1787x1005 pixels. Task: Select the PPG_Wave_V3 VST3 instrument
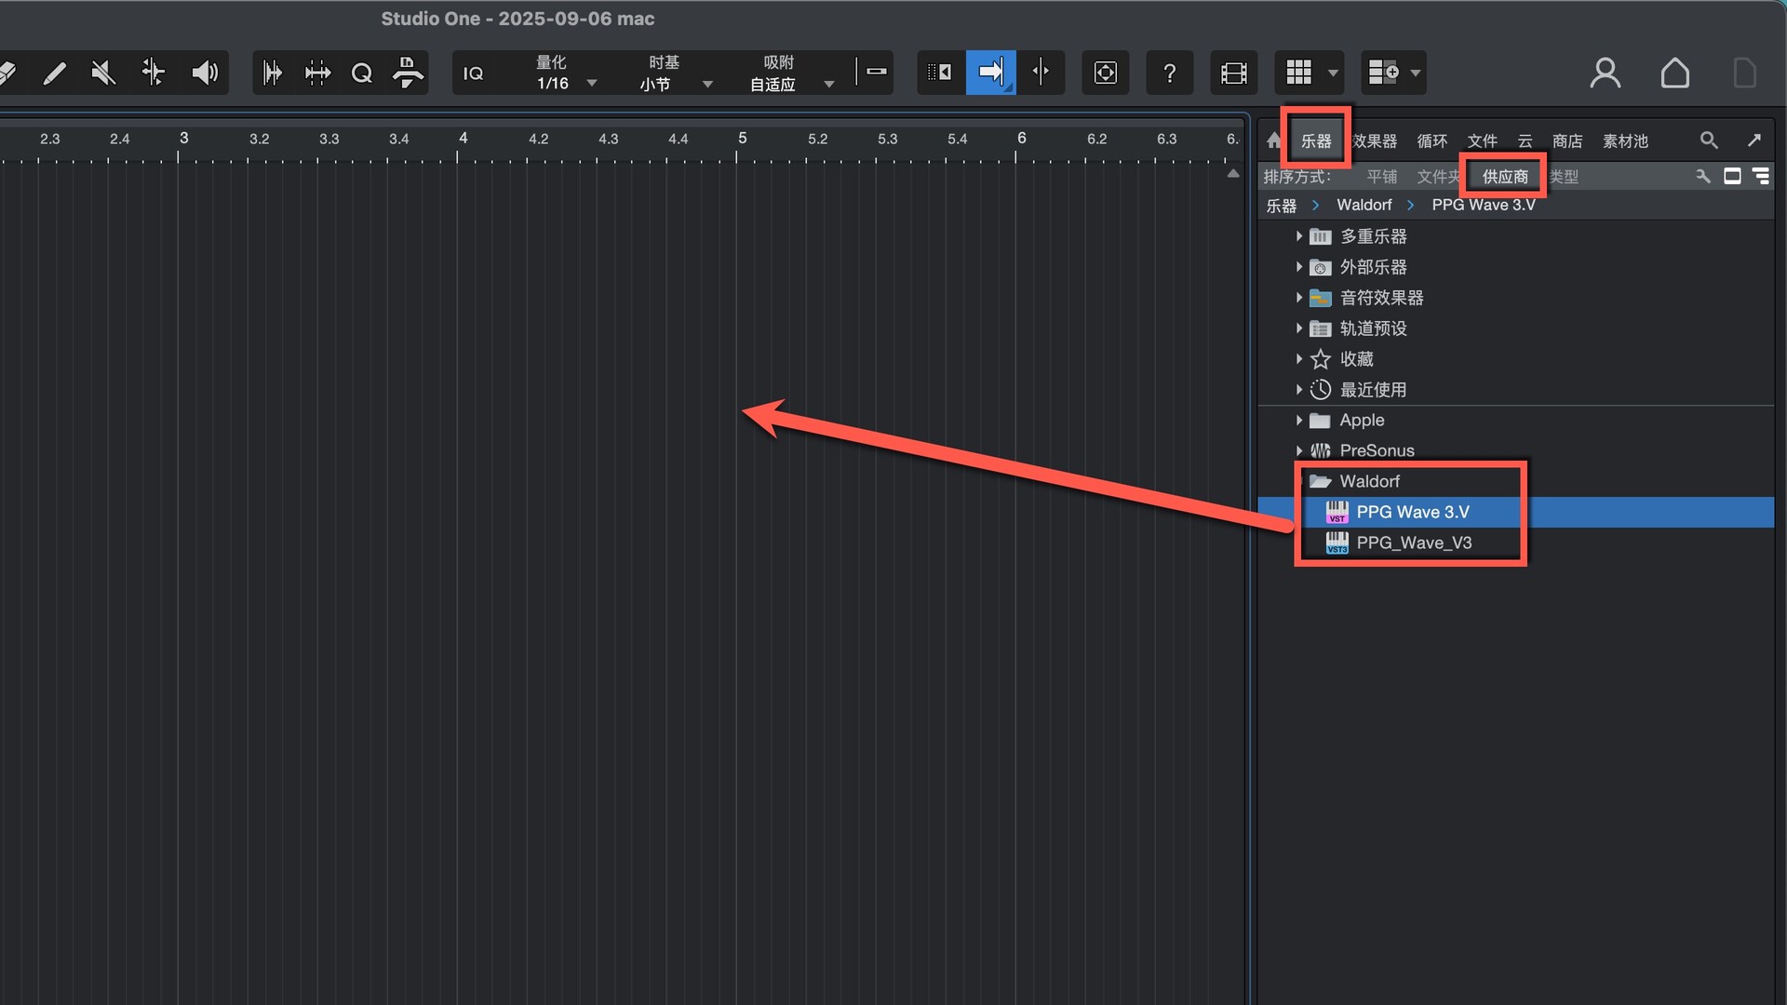(x=1515, y=543)
